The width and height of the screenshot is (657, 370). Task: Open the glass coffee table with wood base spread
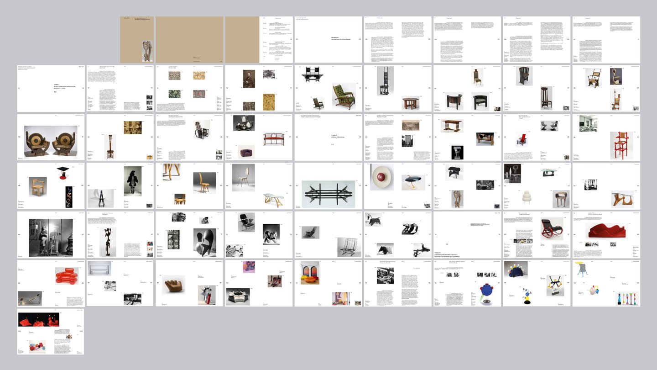(x=606, y=186)
